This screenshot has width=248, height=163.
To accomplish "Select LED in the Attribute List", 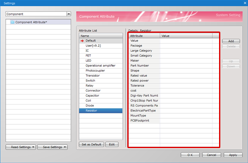I will [x=101, y=61].
